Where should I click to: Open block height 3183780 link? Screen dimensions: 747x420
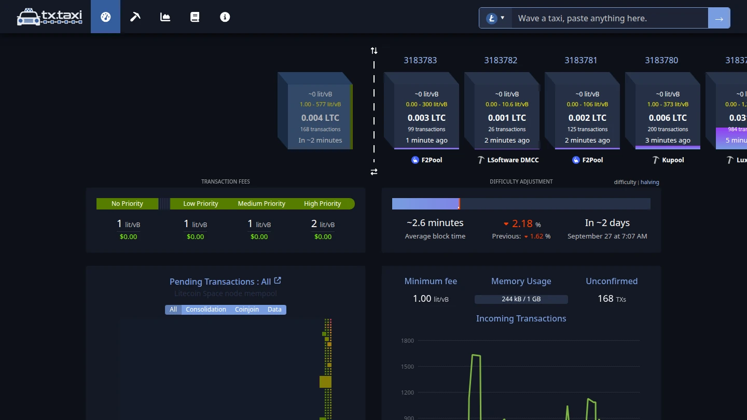click(x=661, y=60)
